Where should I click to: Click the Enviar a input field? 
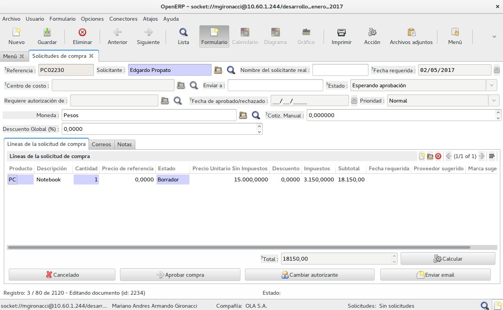click(x=275, y=85)
